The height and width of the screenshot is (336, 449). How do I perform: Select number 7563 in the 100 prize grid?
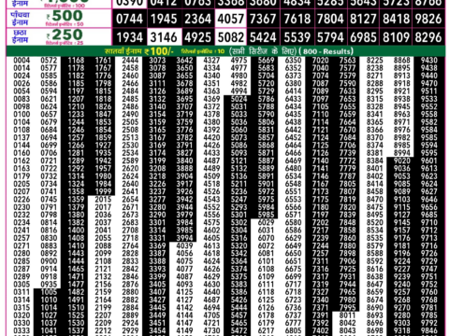point(348,60)
